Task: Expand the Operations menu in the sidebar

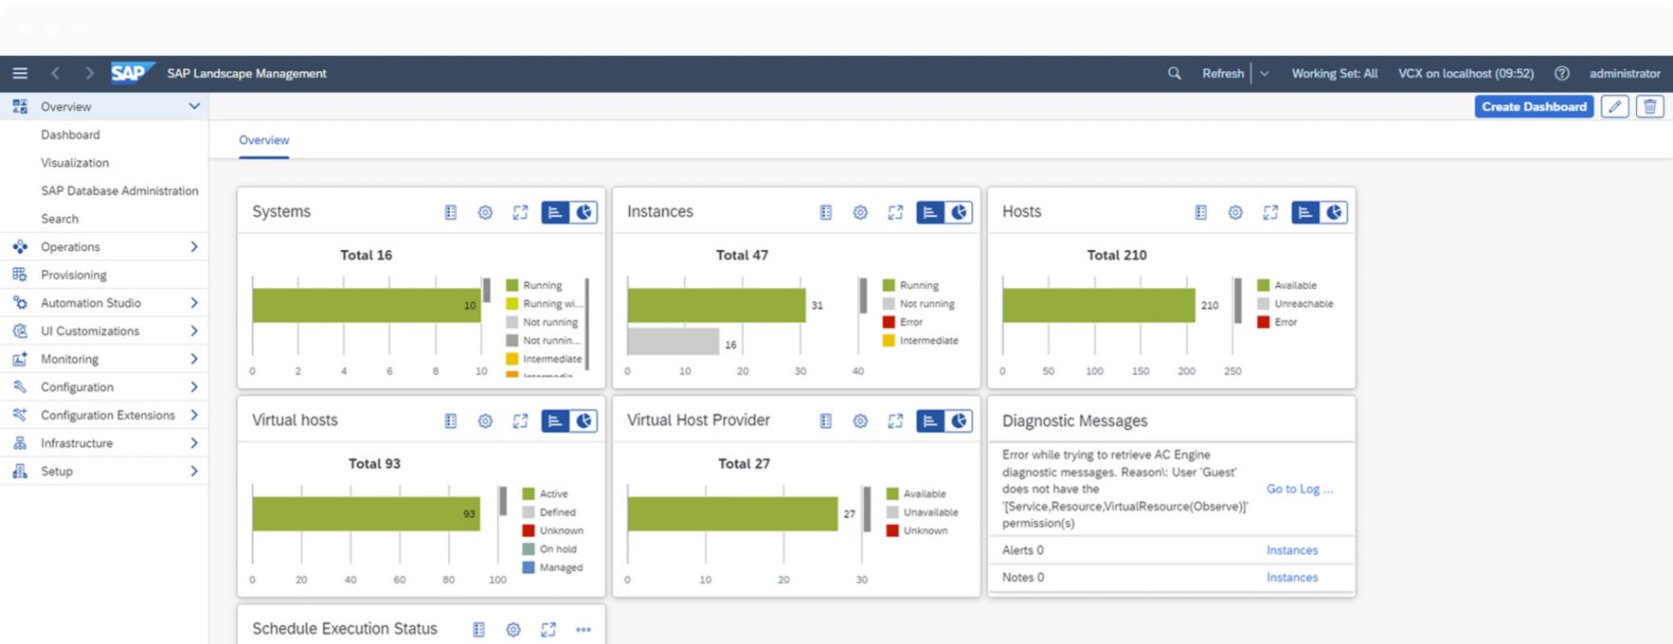Action: coord(194,247)
